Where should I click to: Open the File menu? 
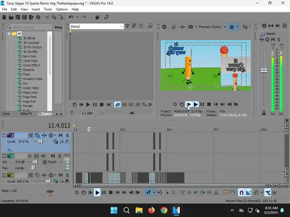point(5,9)
